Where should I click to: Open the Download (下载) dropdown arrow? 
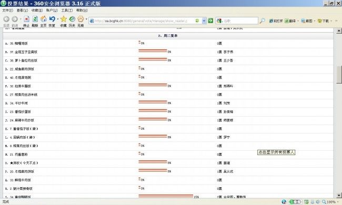click(331, 21)
